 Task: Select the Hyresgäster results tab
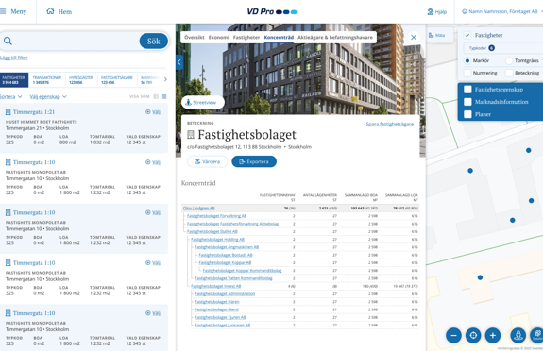(81, 80)
